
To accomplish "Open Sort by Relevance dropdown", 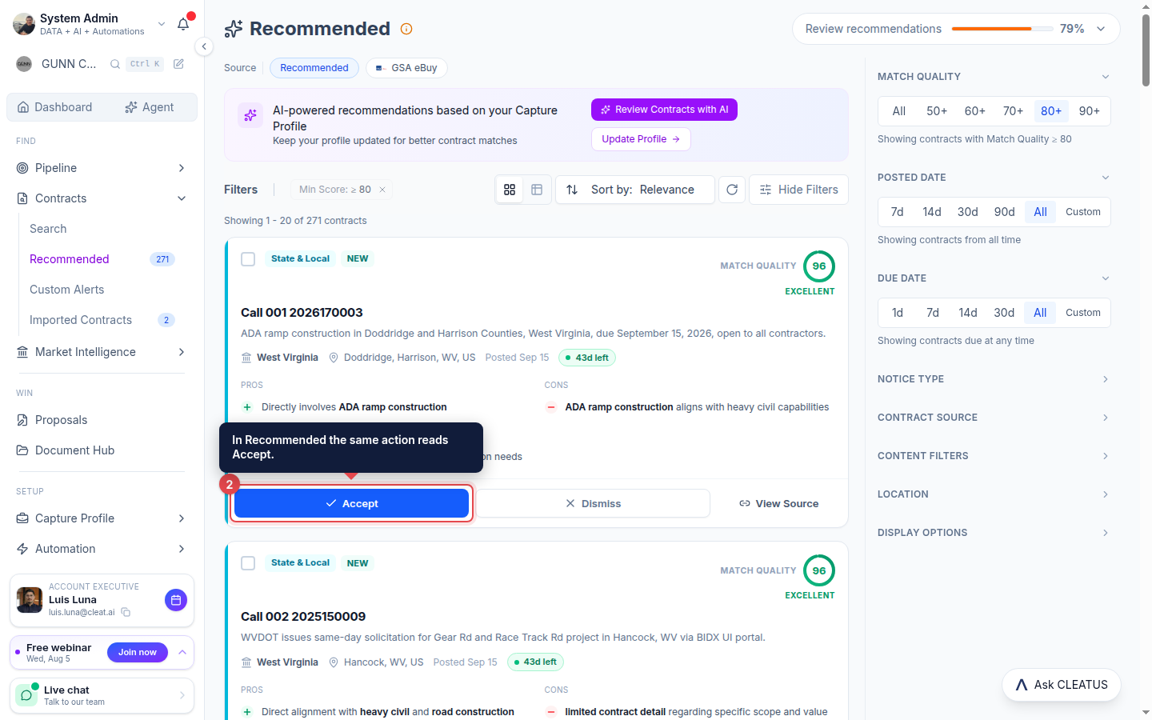I will tap(635, 190).
